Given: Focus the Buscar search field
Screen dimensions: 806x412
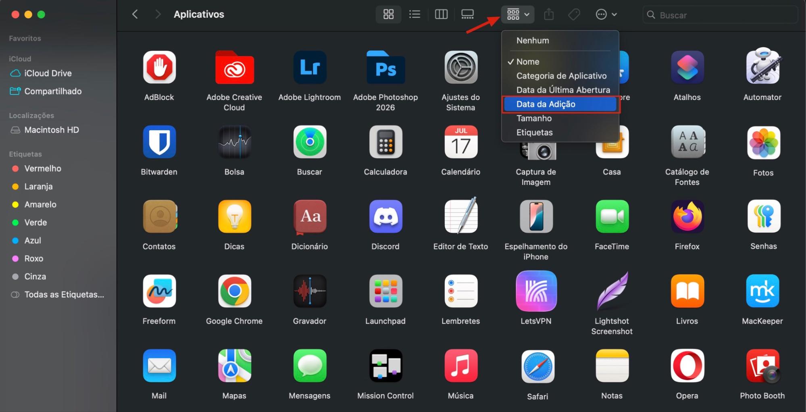Looking at the screenshot, I should click(x=720, y=15).
